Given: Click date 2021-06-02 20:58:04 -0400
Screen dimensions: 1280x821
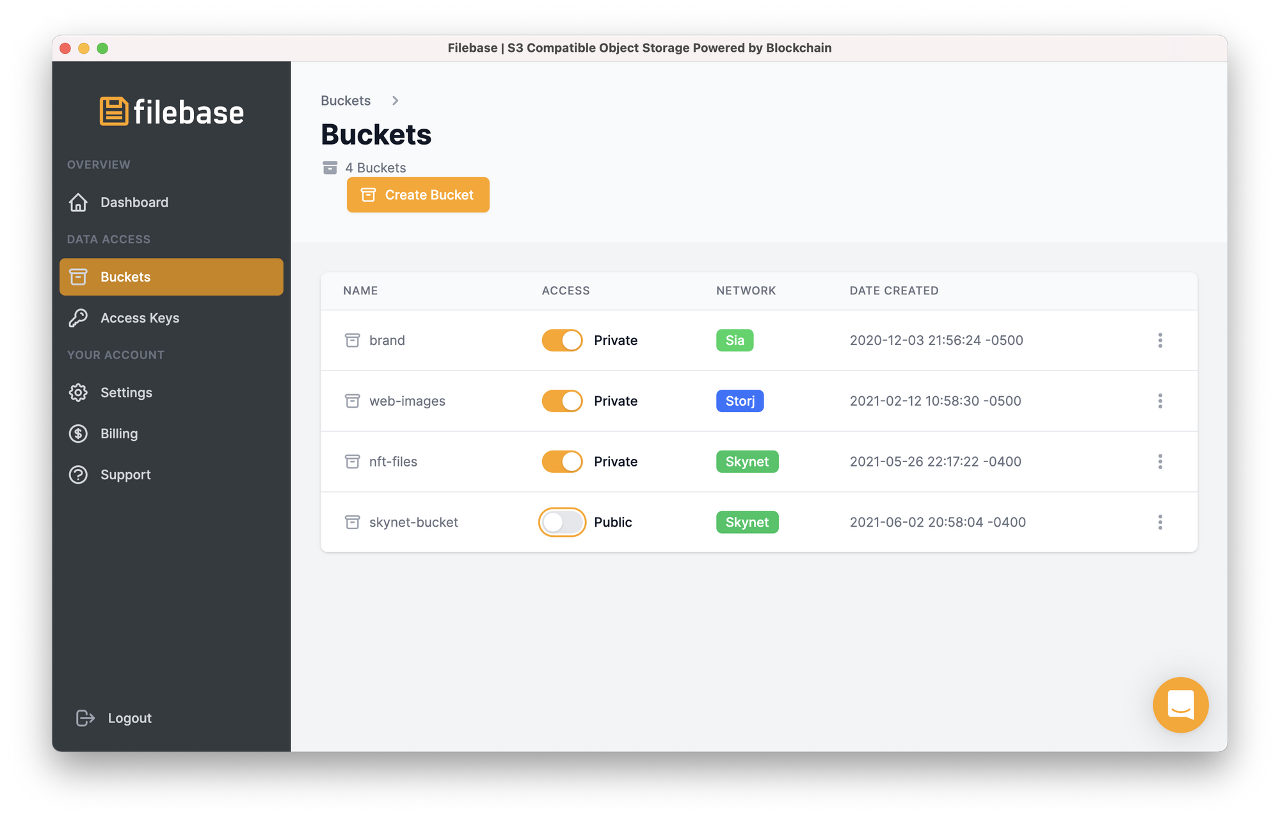Looking at the screenshot, I should pyautogui.click(x=938, y=522).
